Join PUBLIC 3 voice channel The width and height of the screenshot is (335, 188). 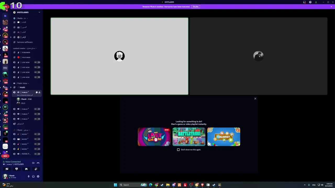pos(27,114)
